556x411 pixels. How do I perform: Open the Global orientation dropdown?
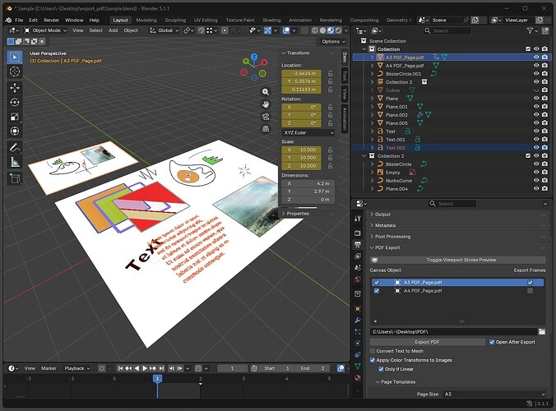[164, 30]
